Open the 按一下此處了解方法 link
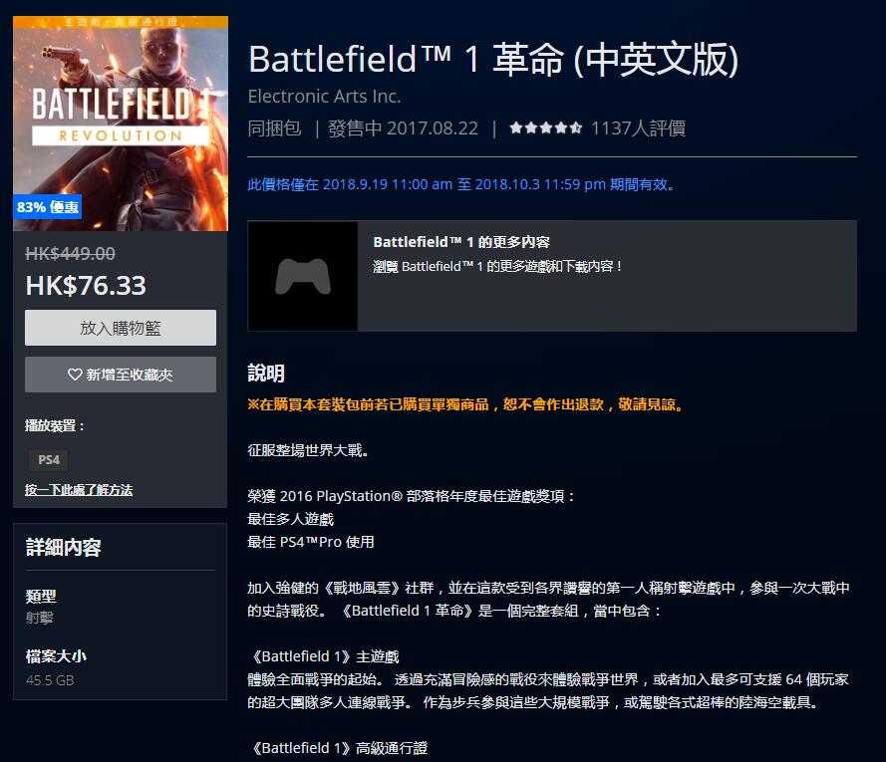886x762 pixels. click(x=79, y=490)
